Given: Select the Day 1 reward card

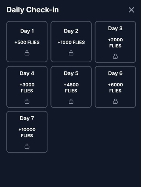Looking at the screenshot, I should tap(27, 42).
